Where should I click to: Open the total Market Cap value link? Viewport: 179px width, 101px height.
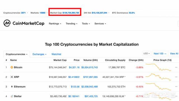coord(71,13)
